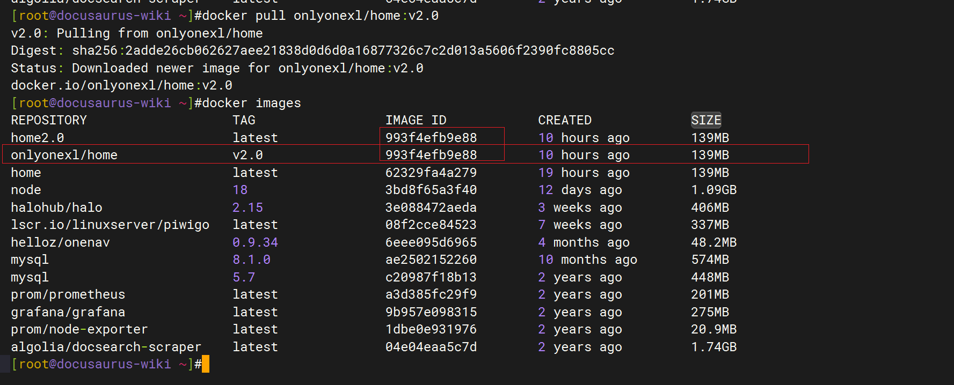Click the 5.7 mysql tag
This screenshot has width=954, height=385.
click(x=244, y=277)
